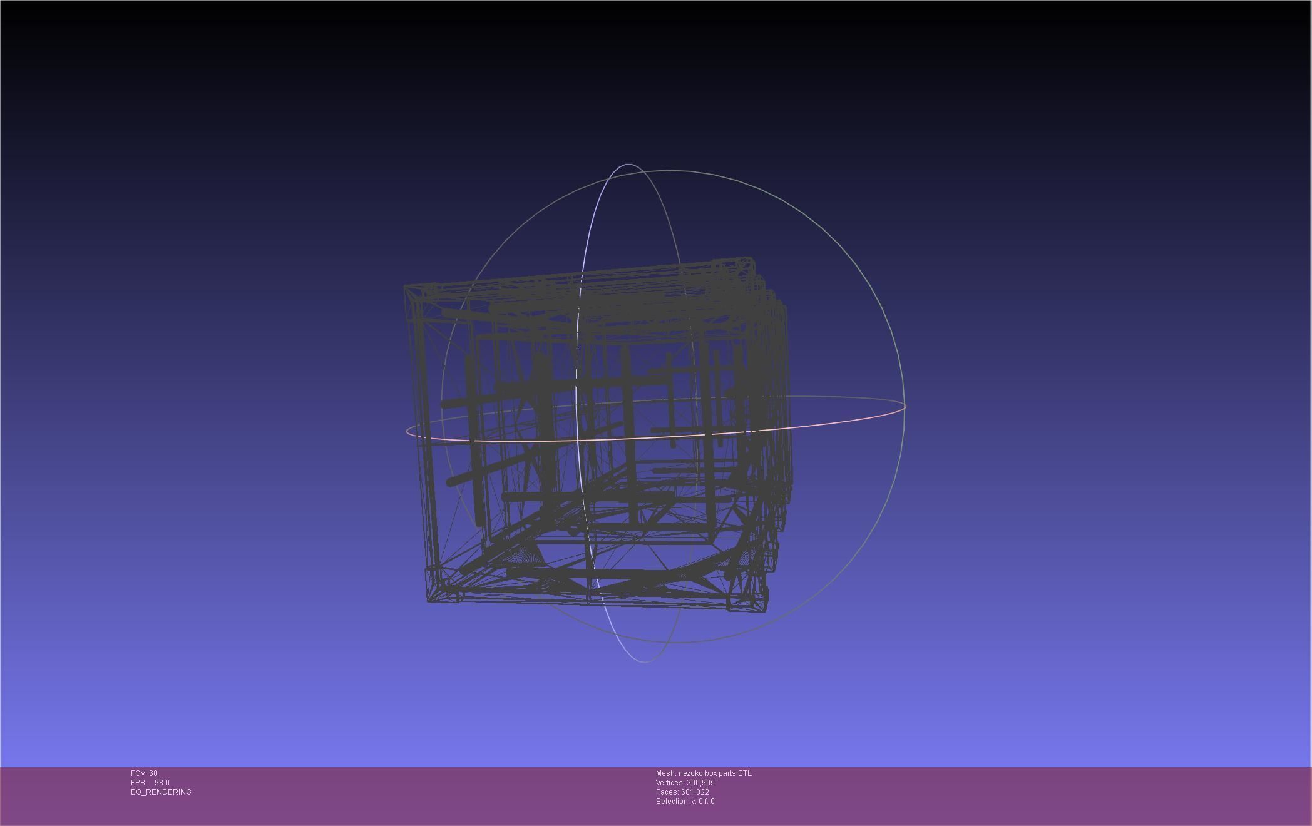1312x826 pixels.
Task: Click the Vertices: 300,905 count
Action: tap(685, 783)
